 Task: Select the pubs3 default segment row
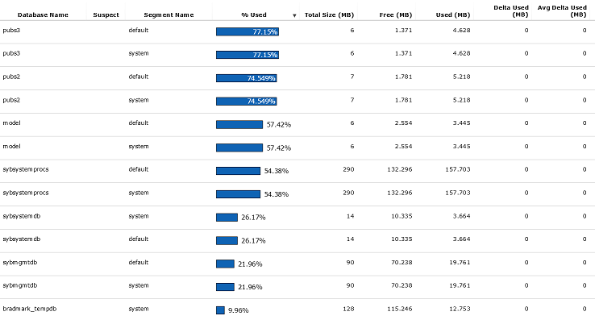(x=297, y=32)
